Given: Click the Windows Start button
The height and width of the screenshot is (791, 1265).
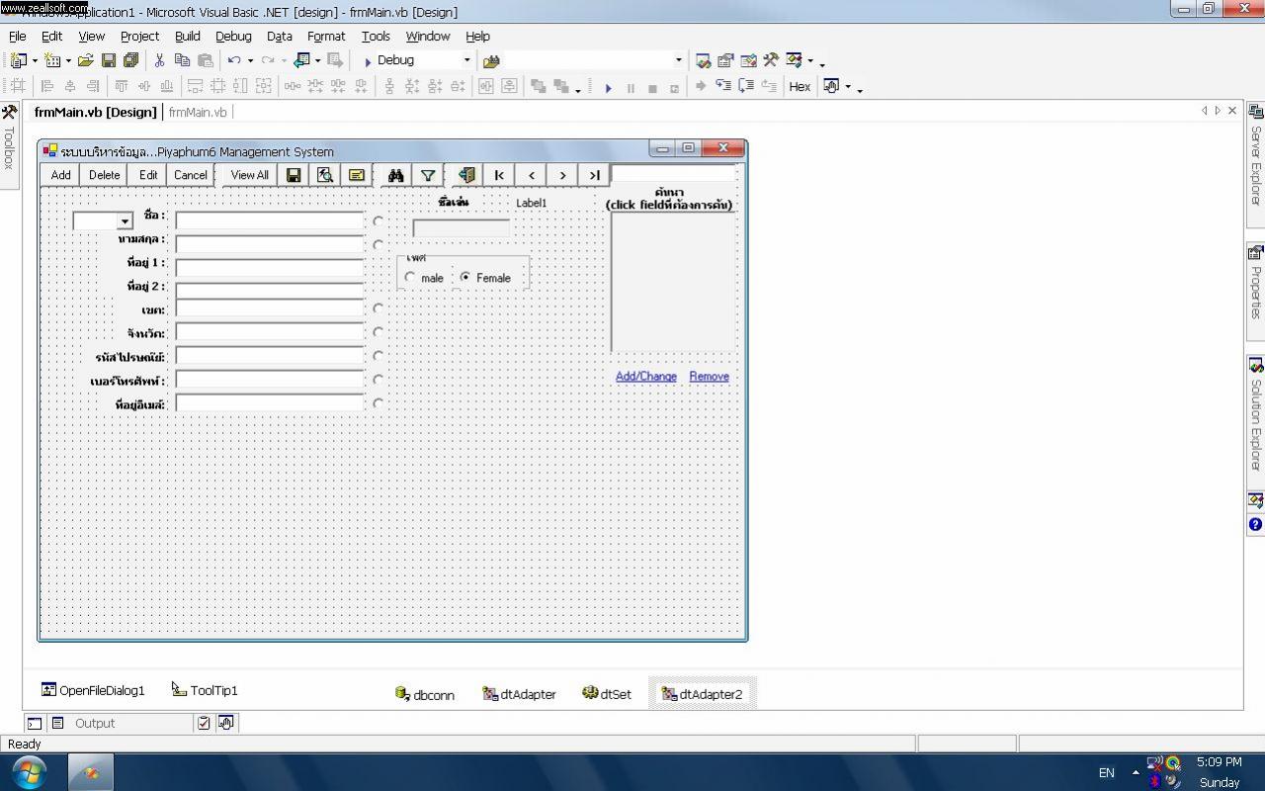Looking at the screenshot, I should tap(28, 771).
